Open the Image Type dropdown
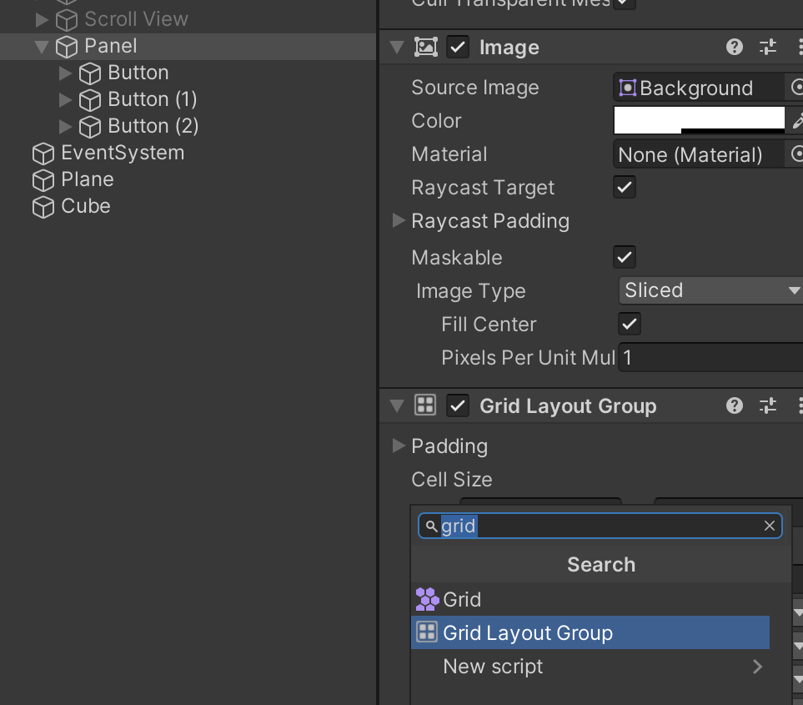Viewport: 803px width, 705px height. click(x=710, y=290)
